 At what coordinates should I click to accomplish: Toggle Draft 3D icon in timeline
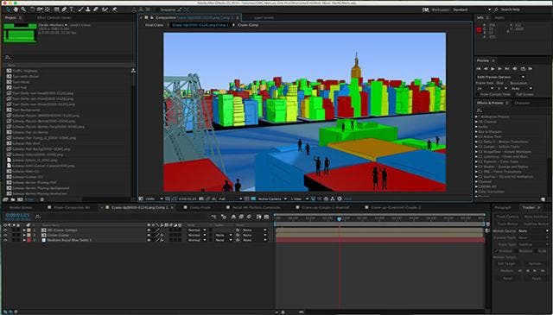pos(224,217)
